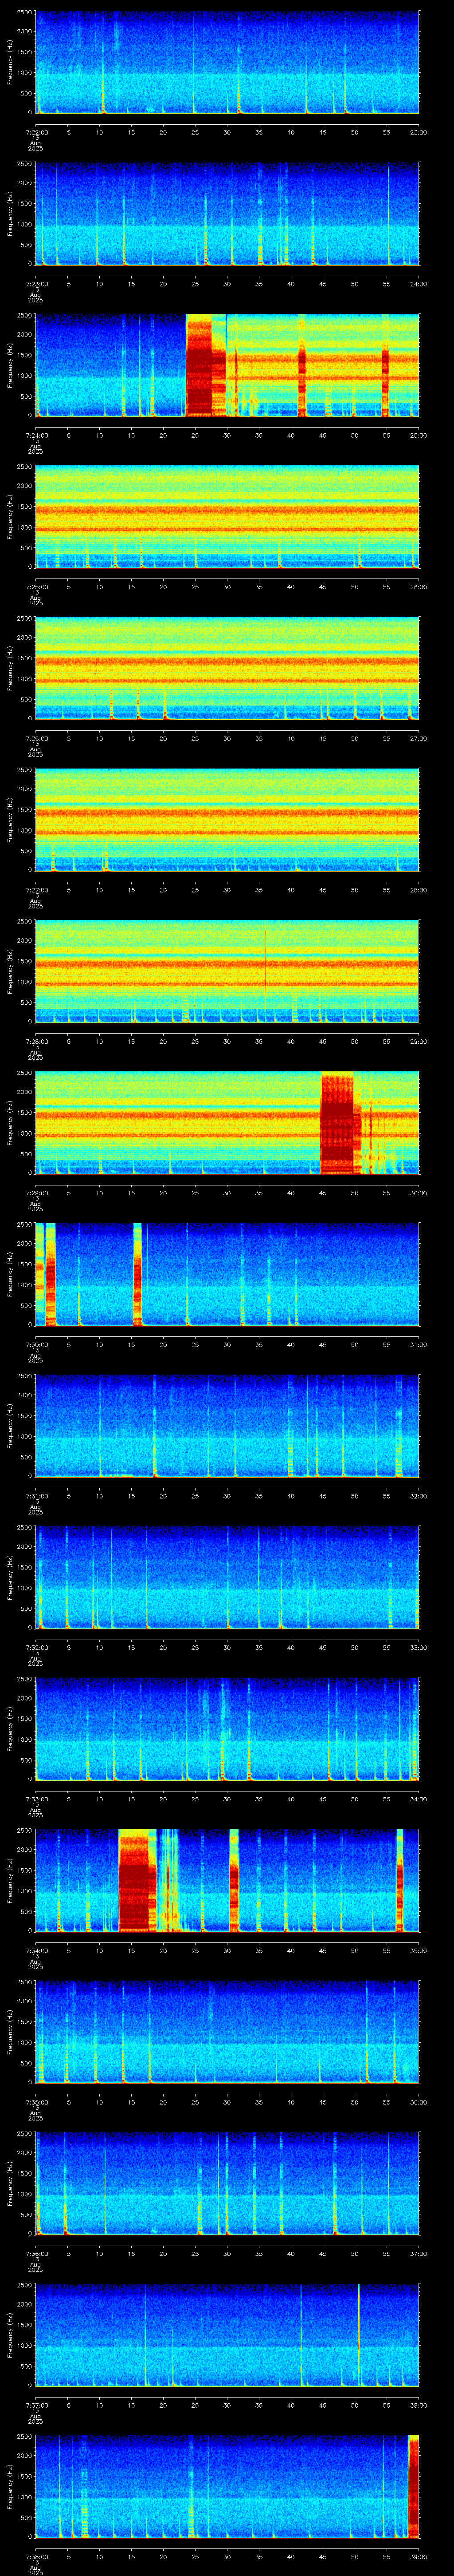Select the spectrogram panel starting at 7:27:00
This screenshot has height=2576, width=454.
pyautogui.click(x=227, y=820)
